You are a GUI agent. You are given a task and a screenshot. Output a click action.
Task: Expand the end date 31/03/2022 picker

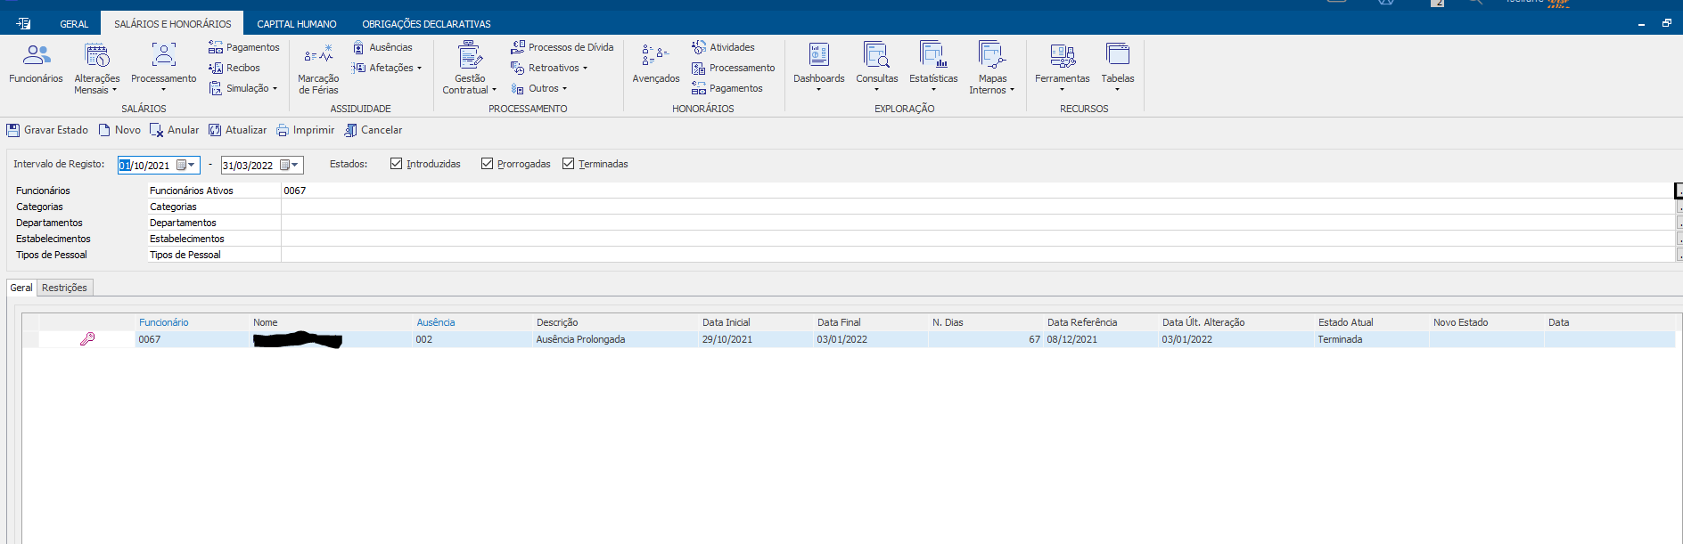click(290, 166)
